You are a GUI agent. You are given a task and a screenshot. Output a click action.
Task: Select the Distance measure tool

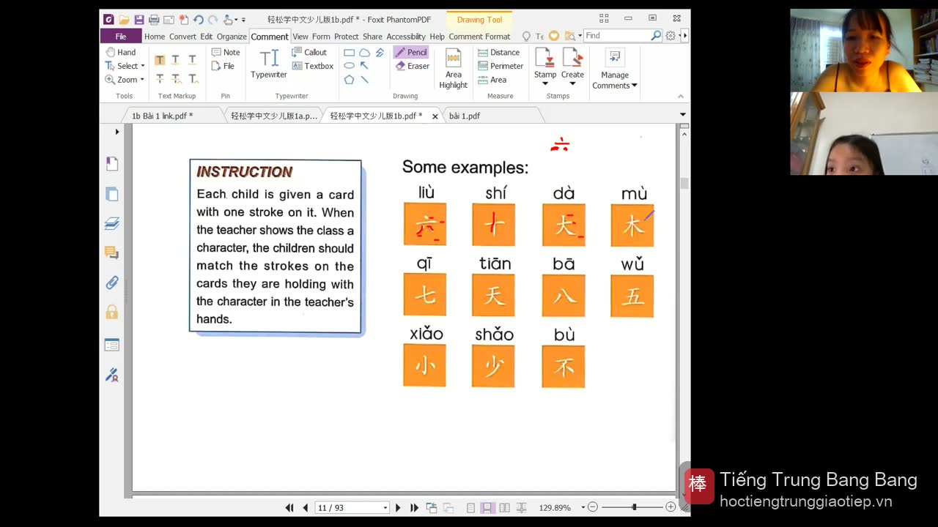pos(498,53)
